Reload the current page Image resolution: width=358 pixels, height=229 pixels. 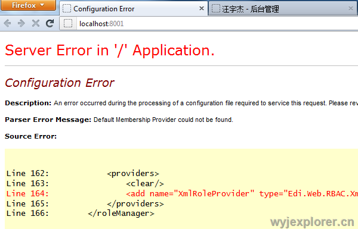pyautogui.click(x=50, y=23)
